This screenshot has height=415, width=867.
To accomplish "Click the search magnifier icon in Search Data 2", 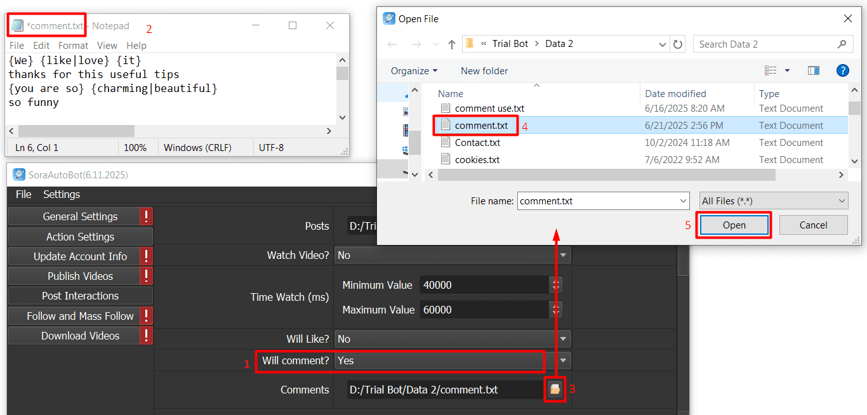I will pyautogui.click(x=842, y=44).
